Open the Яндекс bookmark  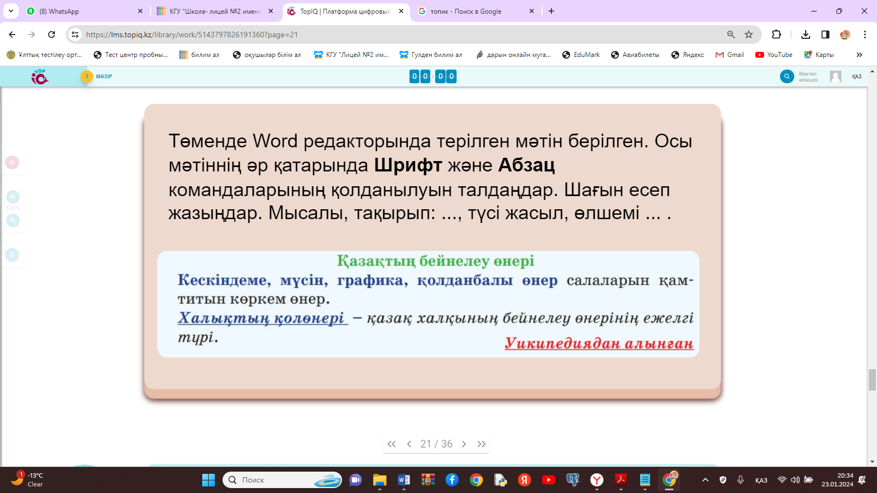pos(688,55)
